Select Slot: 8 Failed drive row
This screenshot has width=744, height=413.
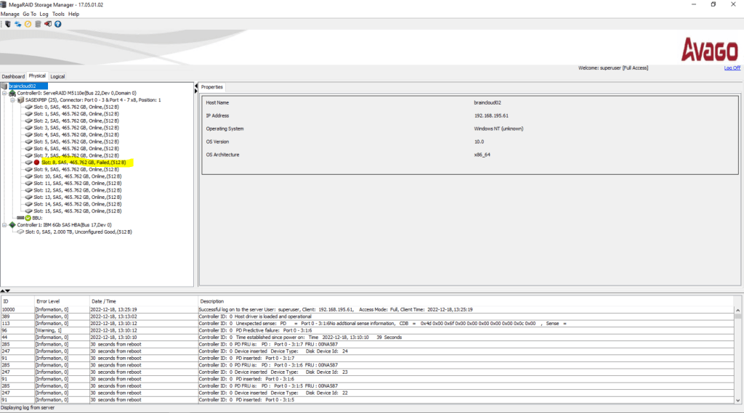[84, 163]
